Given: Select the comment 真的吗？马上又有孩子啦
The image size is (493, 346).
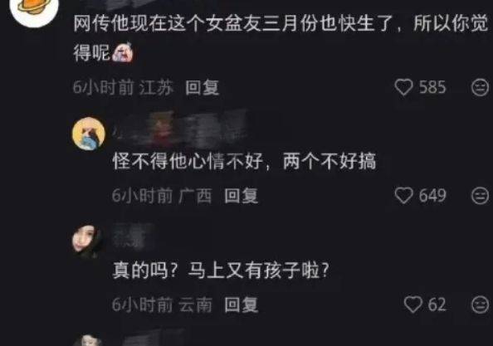Looking at the screenshot, I should 221,270.
